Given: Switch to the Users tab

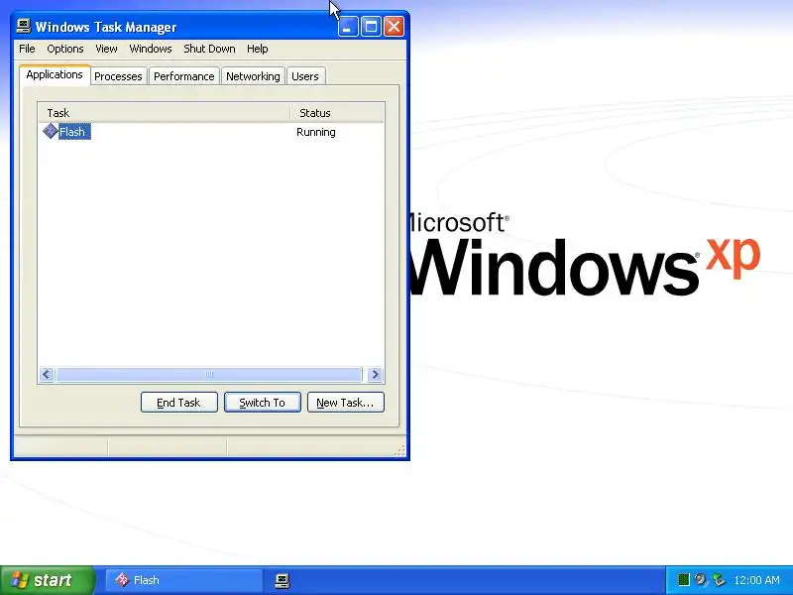Looking at the screenshot, I should [x=305, y=76].
